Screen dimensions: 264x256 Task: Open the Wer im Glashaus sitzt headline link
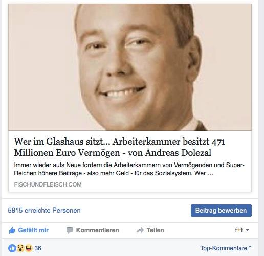[120, 147]
